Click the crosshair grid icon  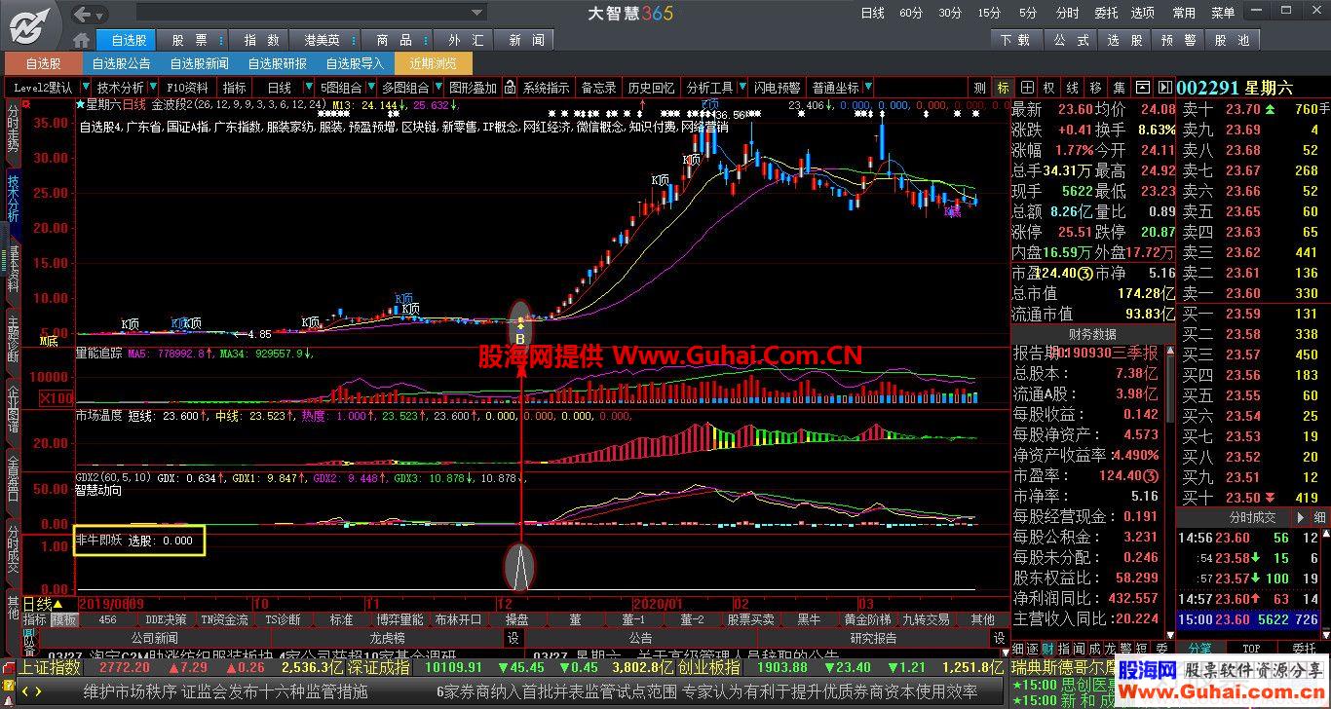[1027, 87]
